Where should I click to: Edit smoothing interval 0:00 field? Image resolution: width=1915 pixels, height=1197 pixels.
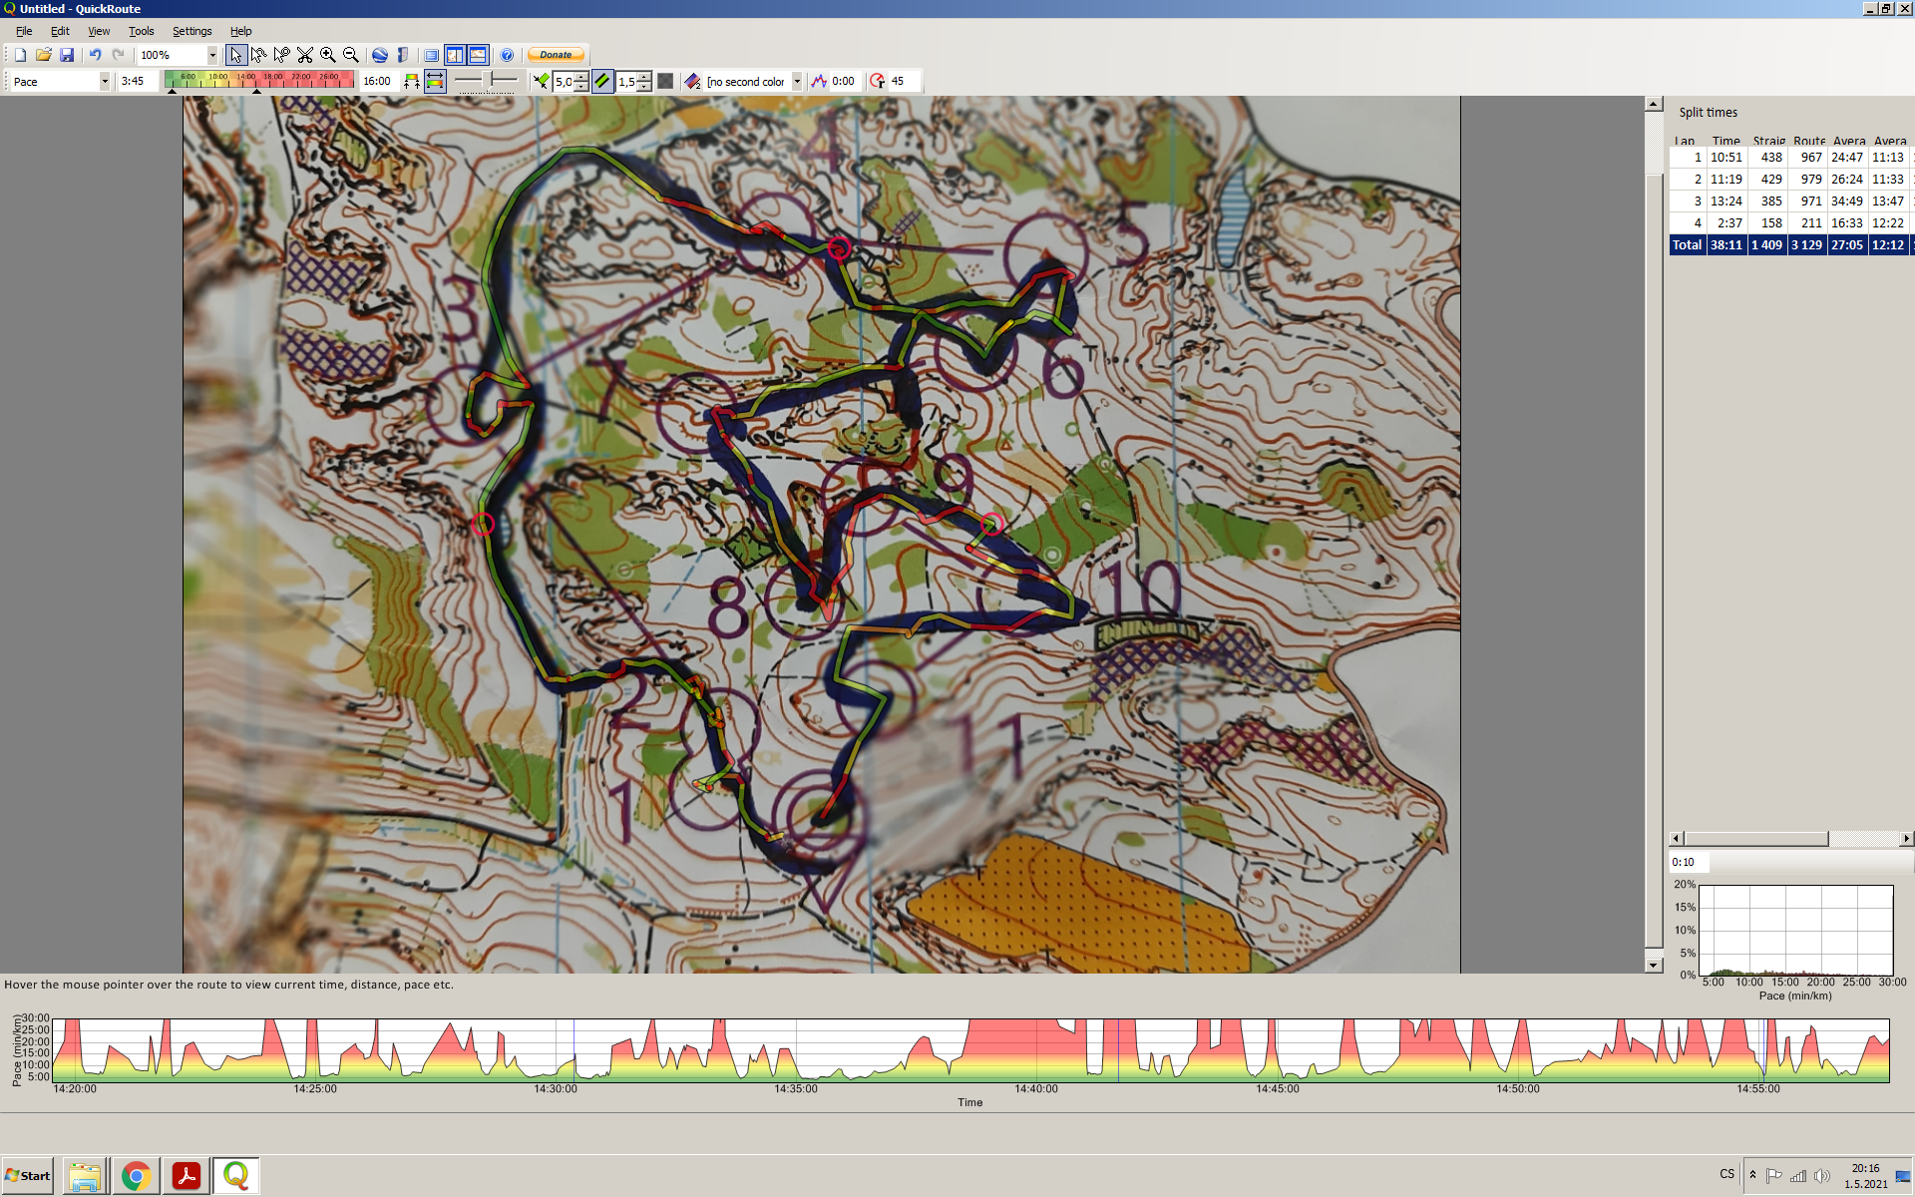[844, 82]
